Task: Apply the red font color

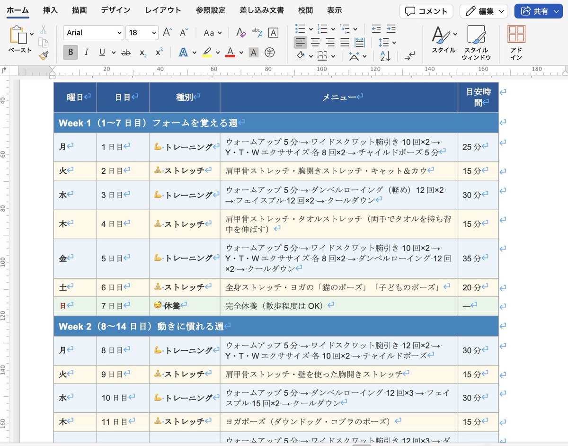Action: point(231,53)
